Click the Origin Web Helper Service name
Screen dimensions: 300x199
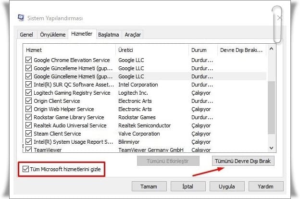(x=64, y=109)
